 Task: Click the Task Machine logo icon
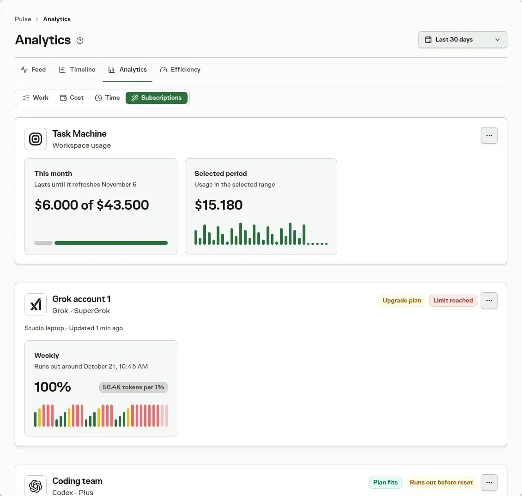(x=36, y=139)
